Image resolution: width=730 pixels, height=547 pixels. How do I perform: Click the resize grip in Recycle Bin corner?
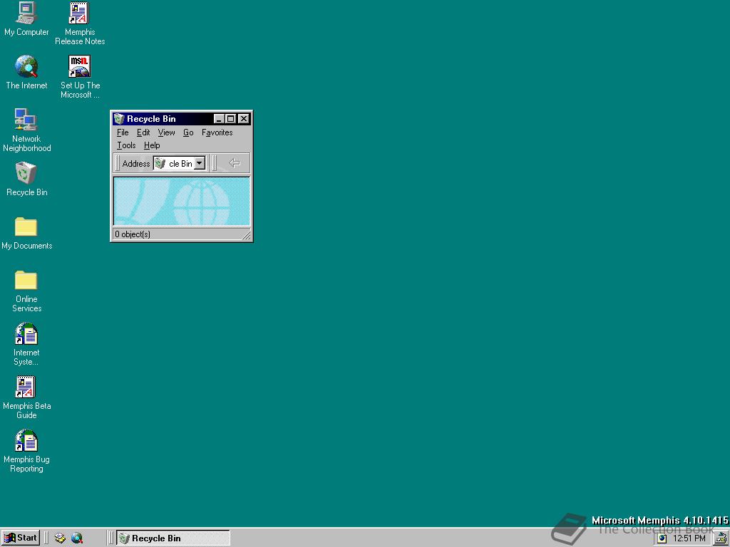(247, 235)
